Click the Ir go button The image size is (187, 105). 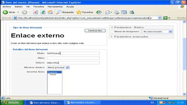click(167, 18)
